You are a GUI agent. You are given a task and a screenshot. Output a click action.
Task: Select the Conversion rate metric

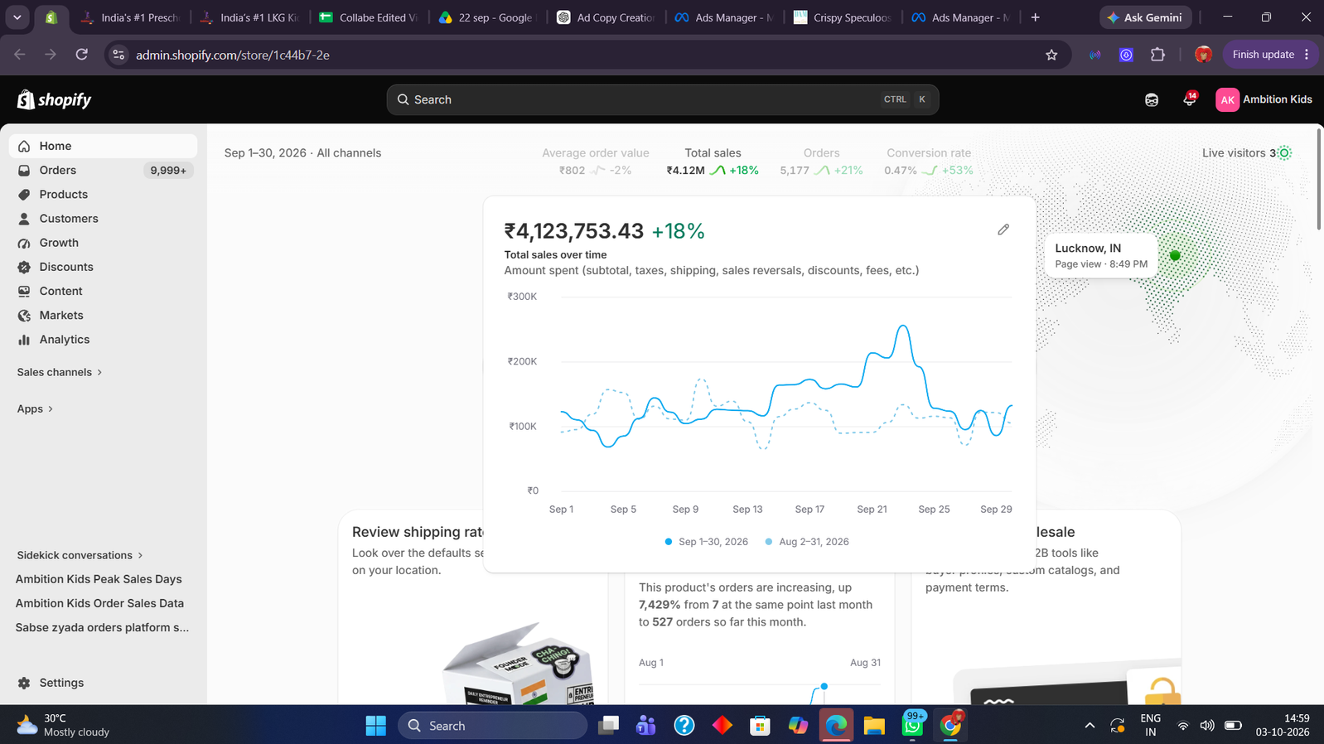929,162
